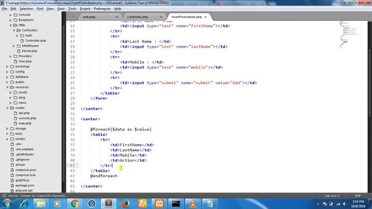Change the PHP syntax in status bar

click(x=358, y=196)
